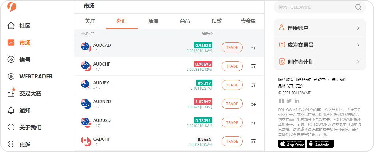Image resolution: width=374 pixels, height=152 pixels.
Task: Select 市场 in the sidebar
Action: [19, 43]
